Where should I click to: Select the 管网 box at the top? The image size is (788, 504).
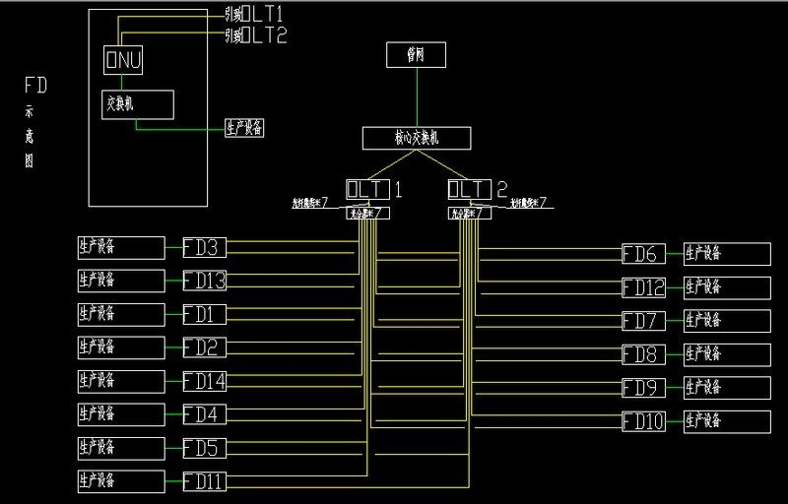tap(416, 56)
